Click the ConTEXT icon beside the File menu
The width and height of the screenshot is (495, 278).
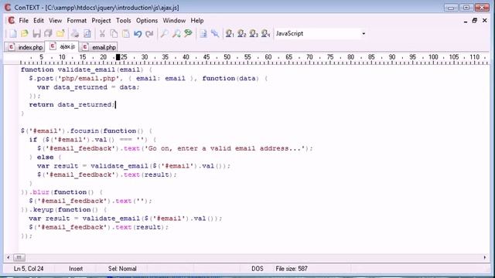coord(12,21)
